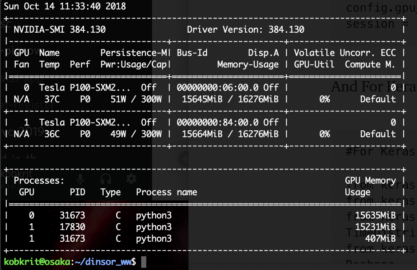
Task: Click the Process name column header
Action: [167, 192]
